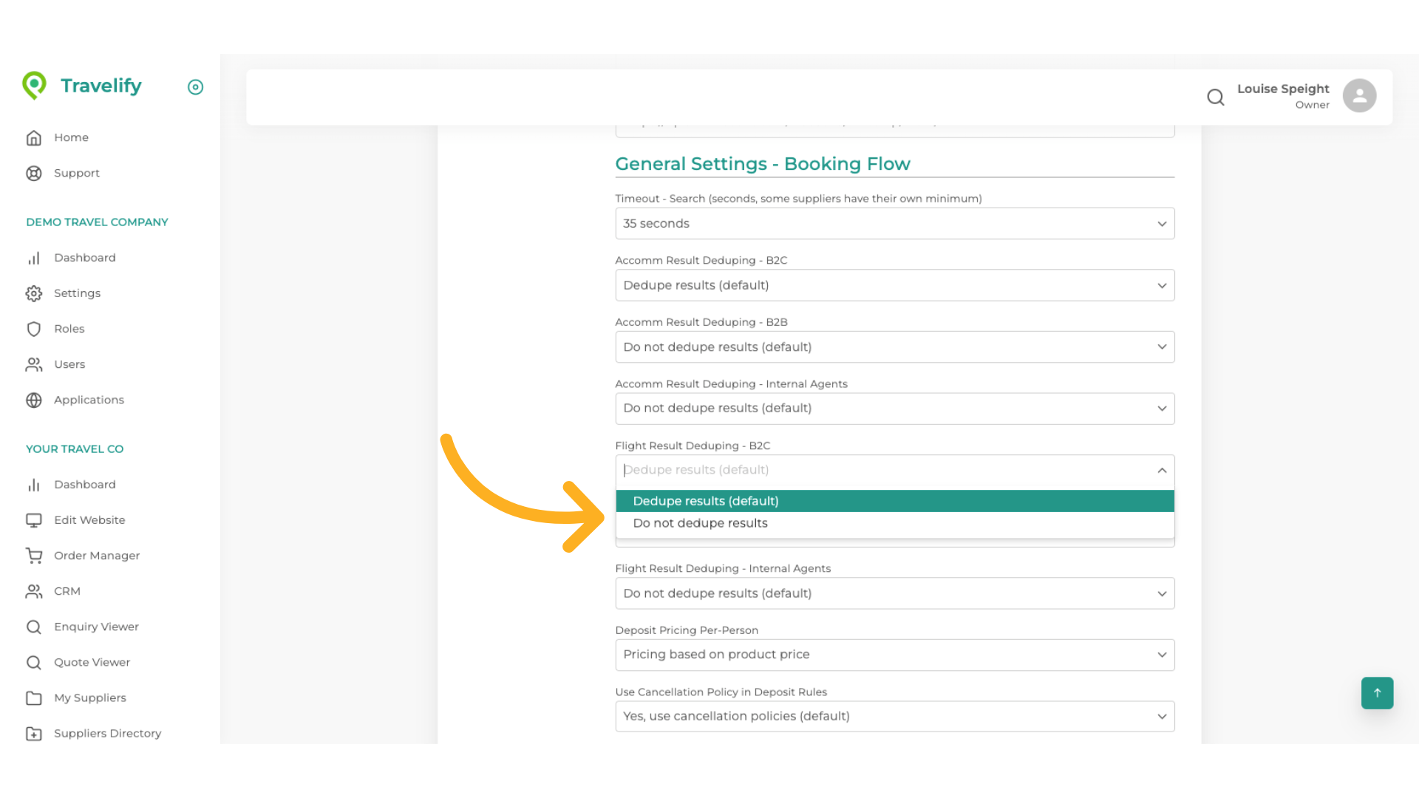Navigate to Home in the sidebar
This screenshot has height=798, width=1419.
71,137
